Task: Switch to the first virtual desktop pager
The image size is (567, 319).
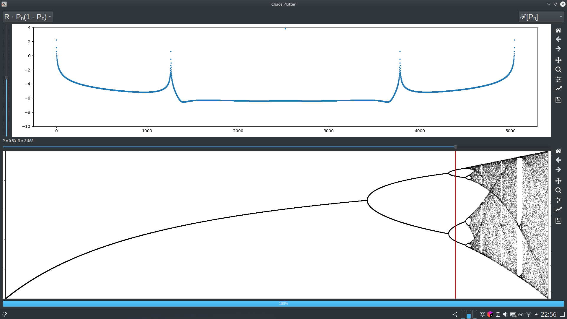Action: click(463, 314)
